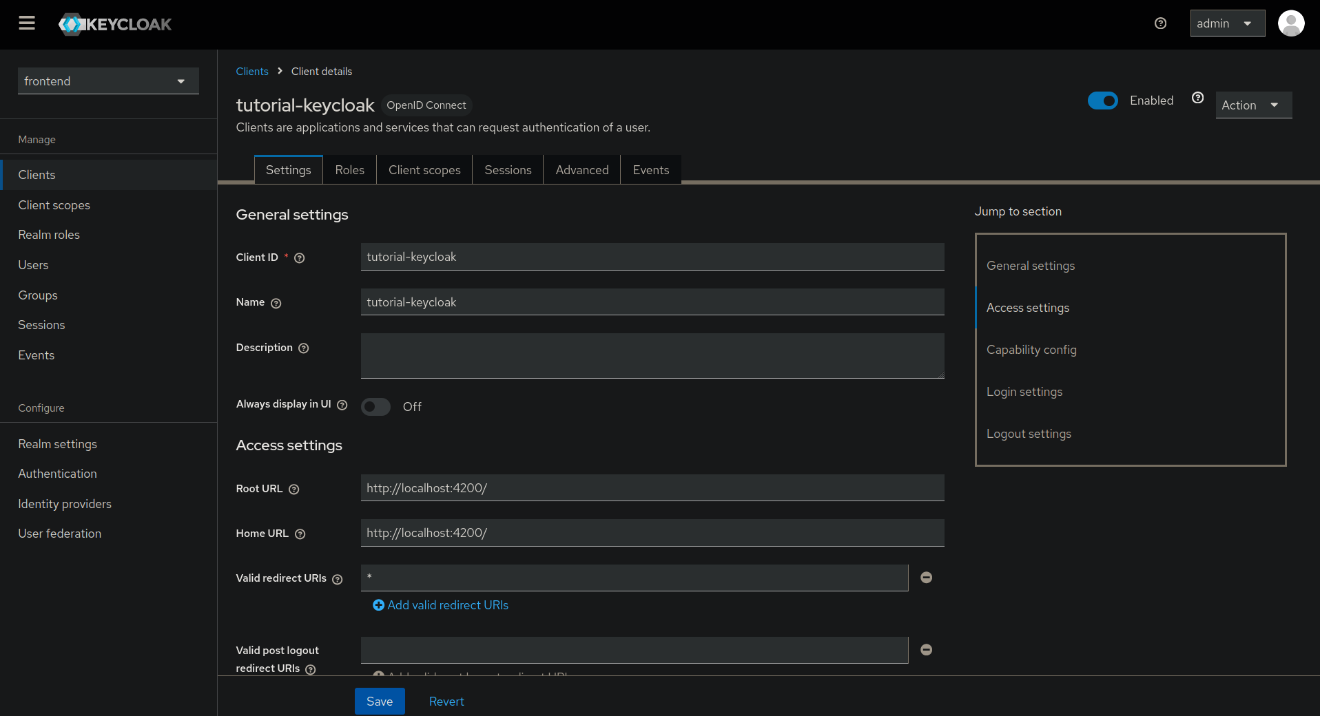This screenshot has height=716, width=1320.
Task: Switch to the Roles tab
Action: (349, 170)
